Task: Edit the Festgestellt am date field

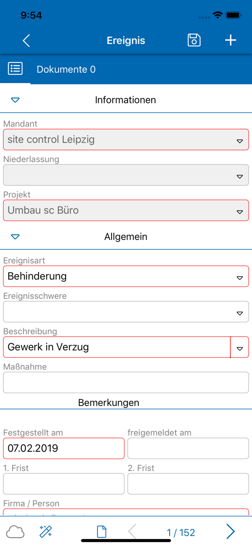Action: point(64,448)
